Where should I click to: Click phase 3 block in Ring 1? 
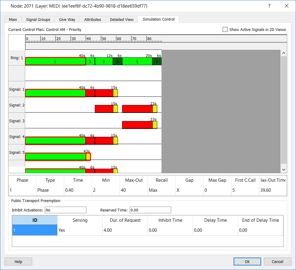(x=104, y=62)
